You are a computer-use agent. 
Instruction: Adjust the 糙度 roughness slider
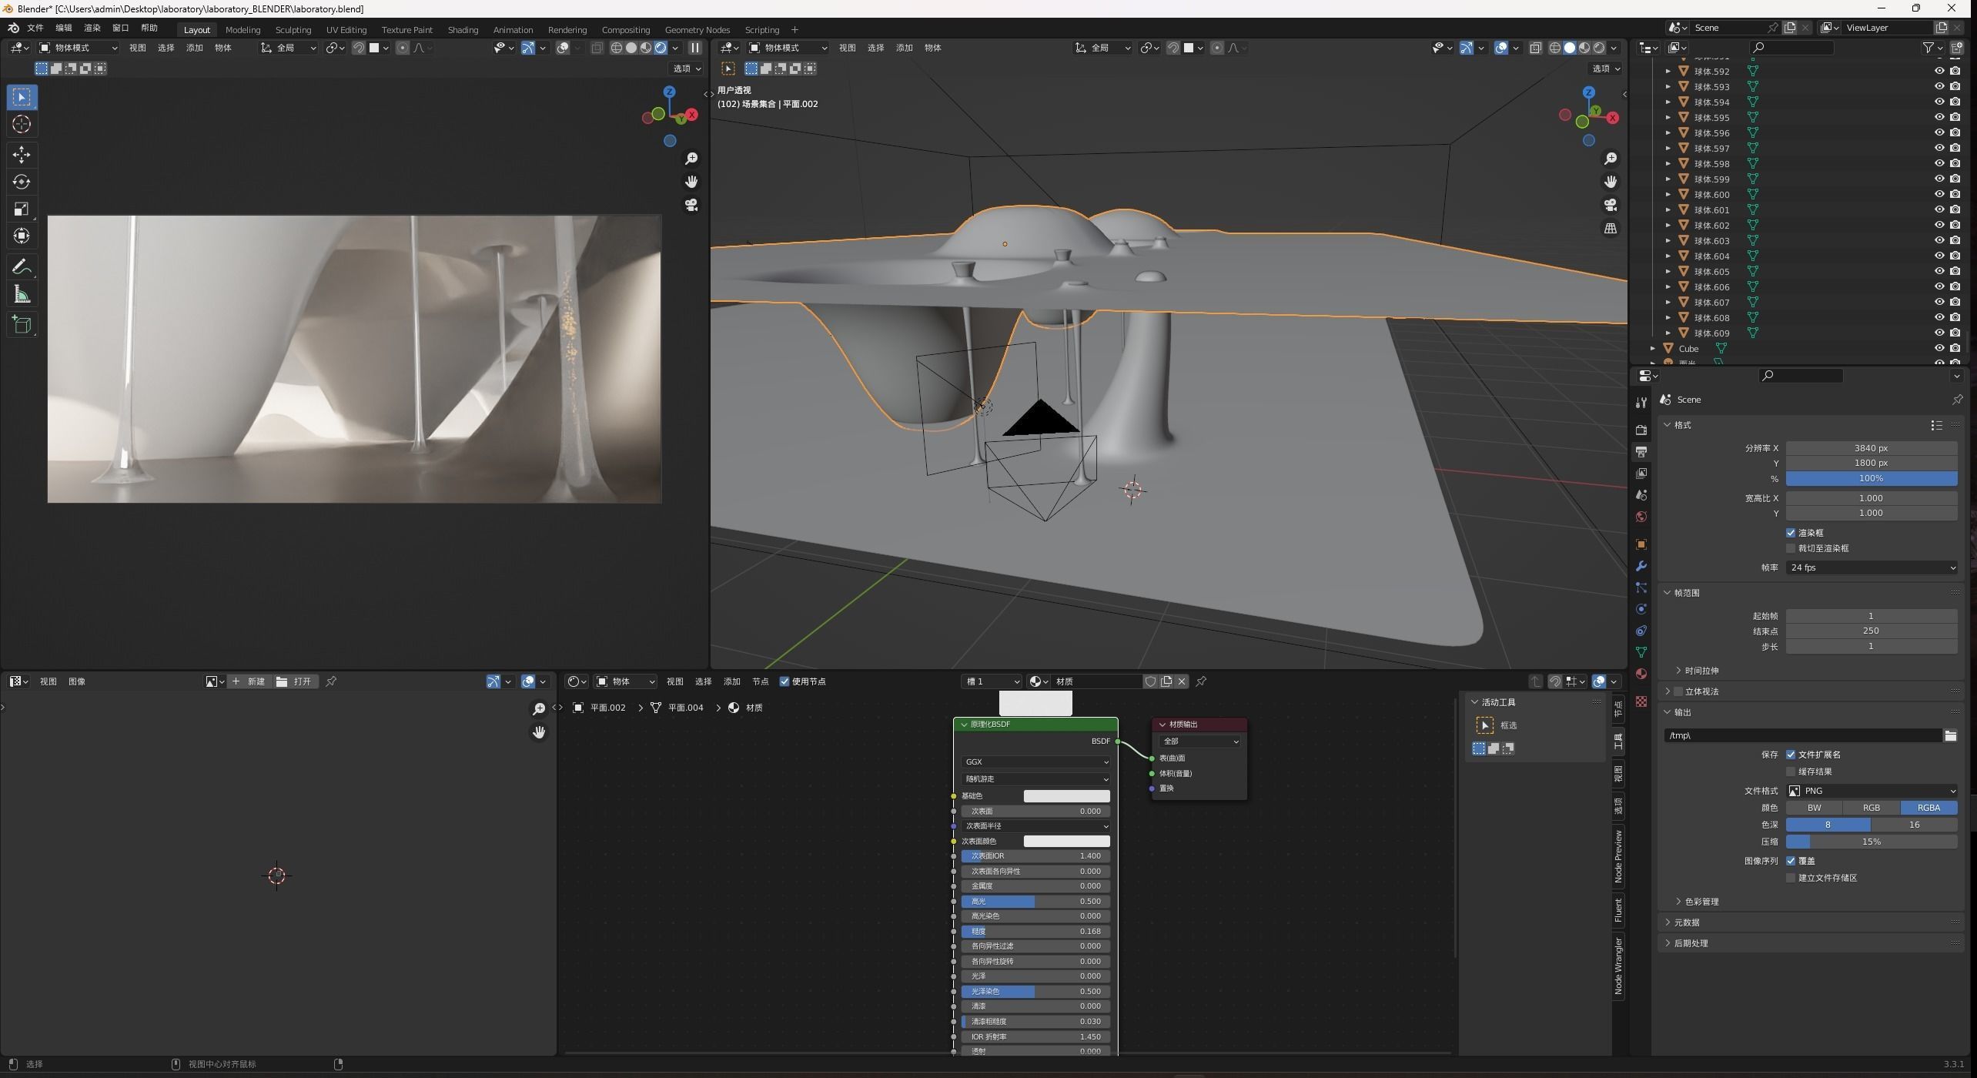pyautogui.click(x=1035, y=931)
